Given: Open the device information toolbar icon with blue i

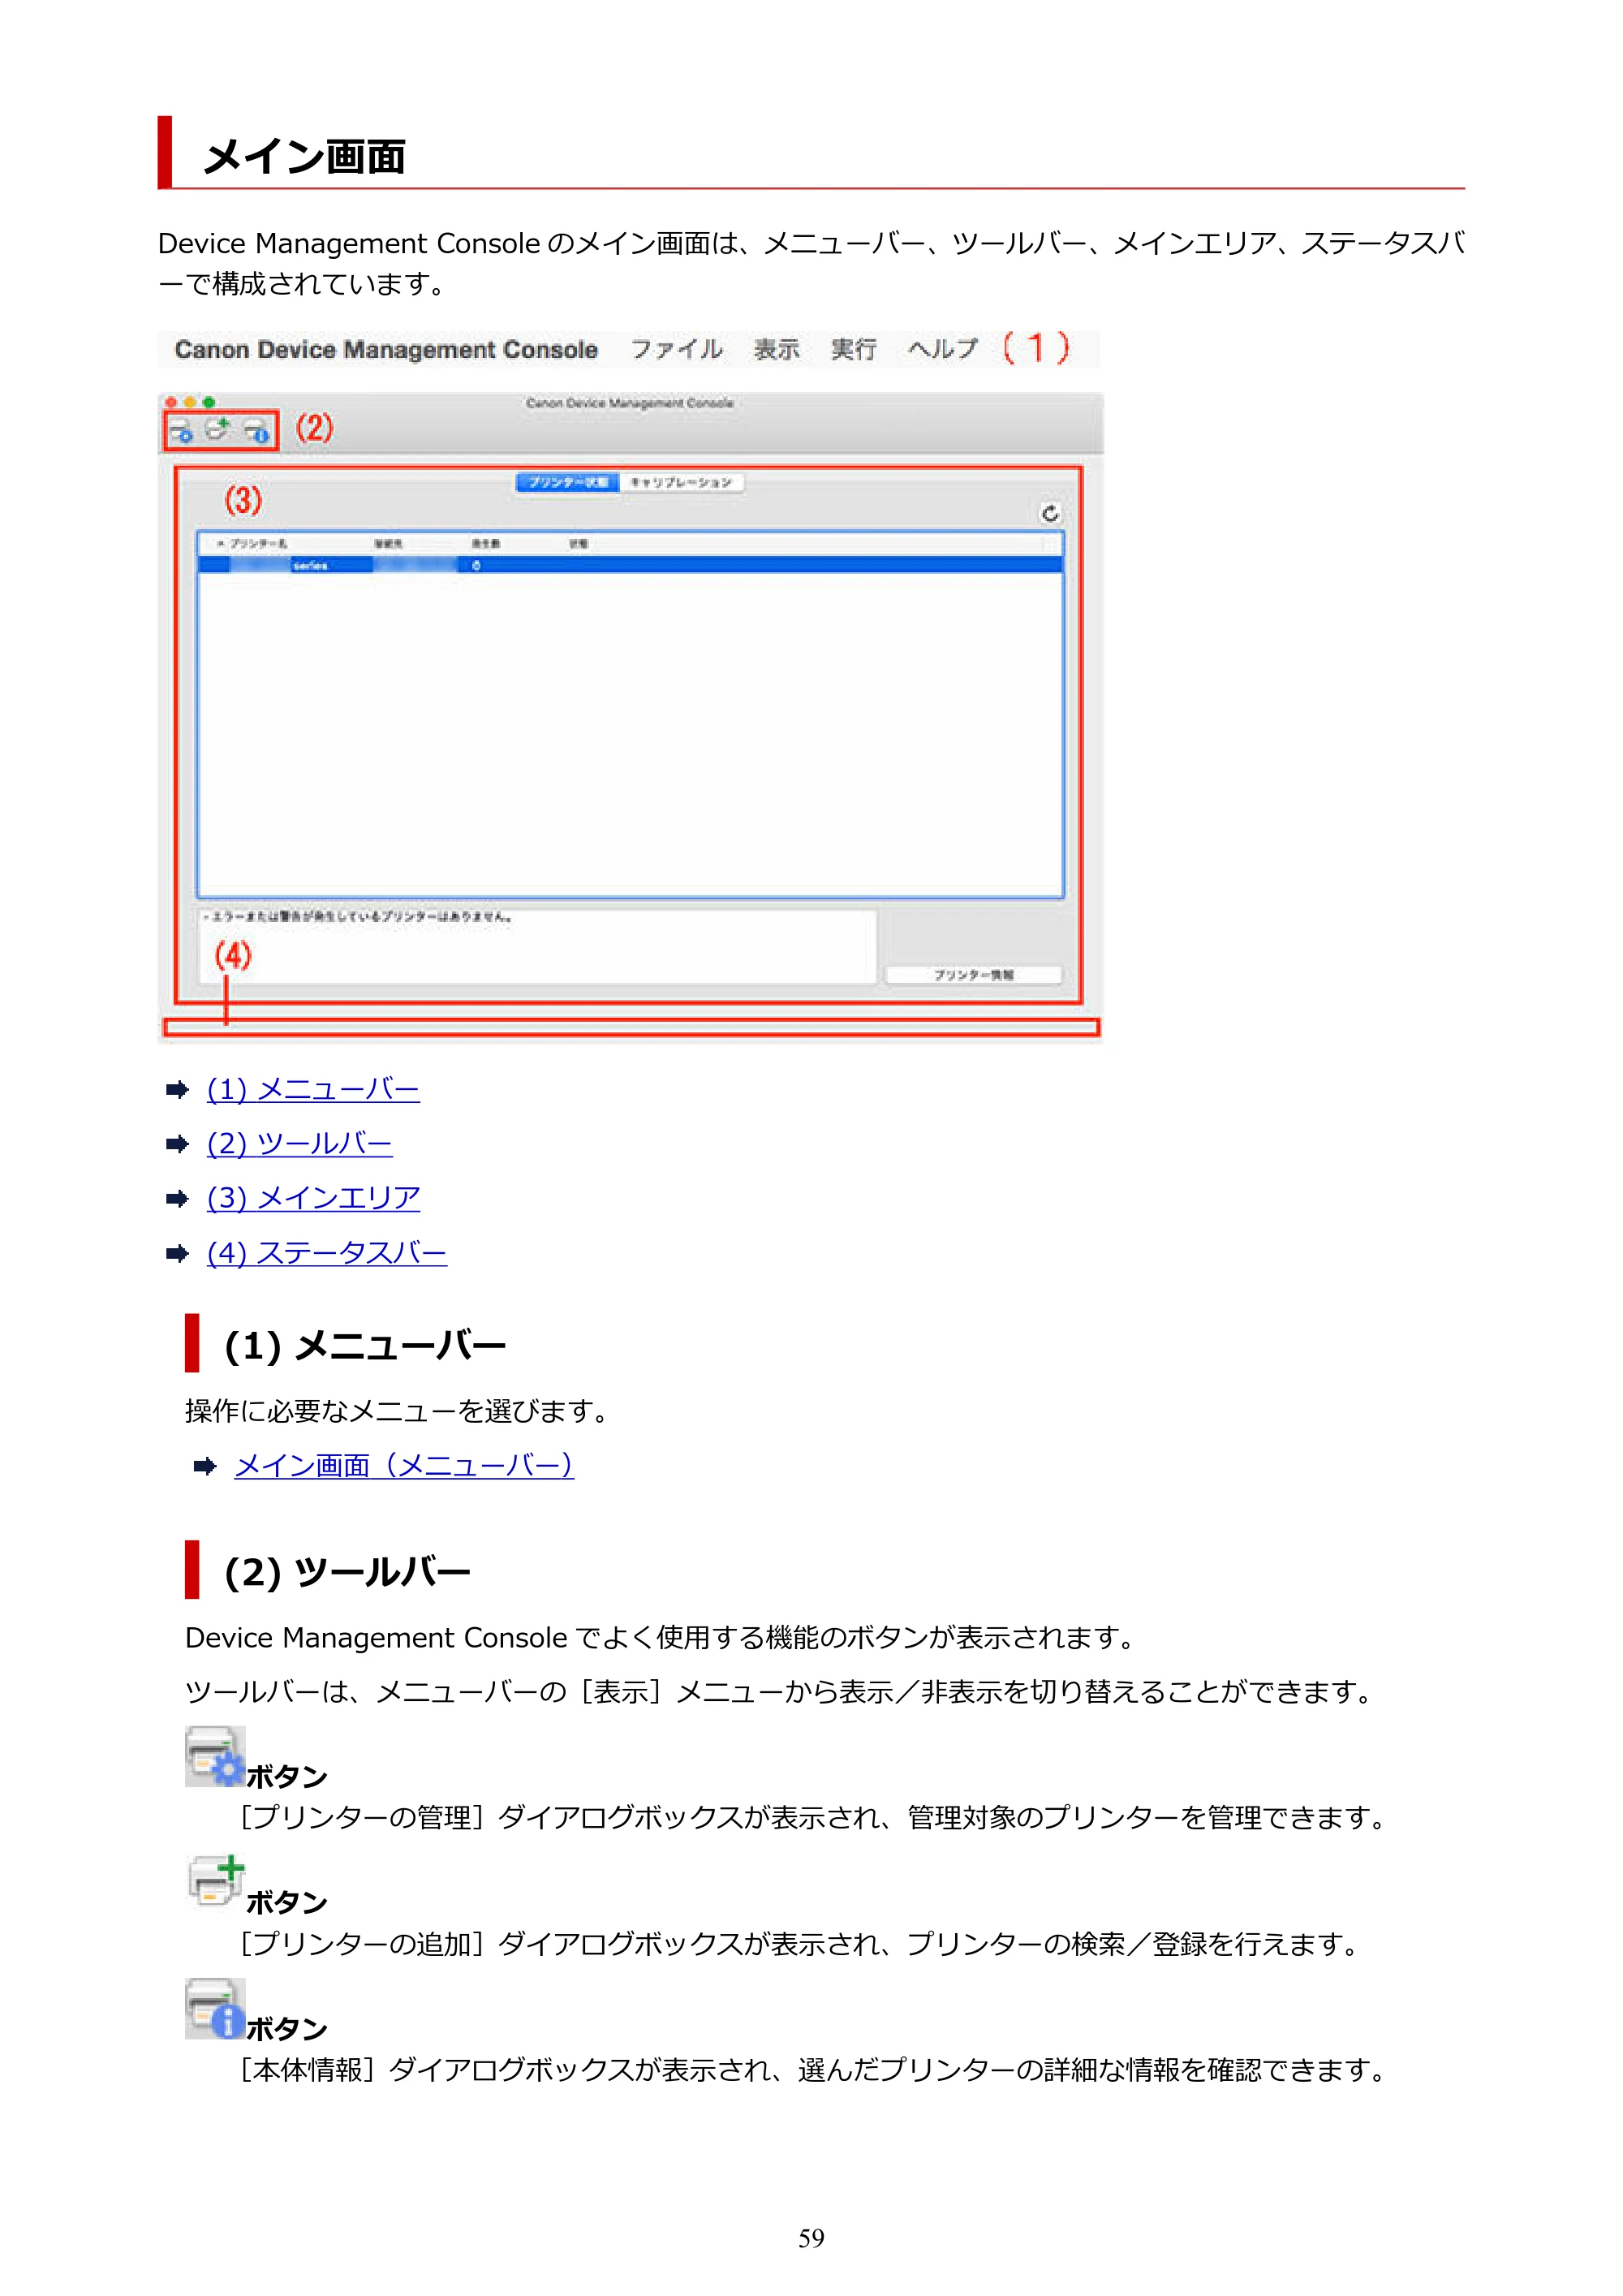Looking at the screenshot, I should pyautogui.click(x=257, y=432).
